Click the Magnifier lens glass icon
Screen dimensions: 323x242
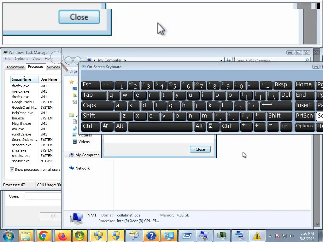point(56,57)
